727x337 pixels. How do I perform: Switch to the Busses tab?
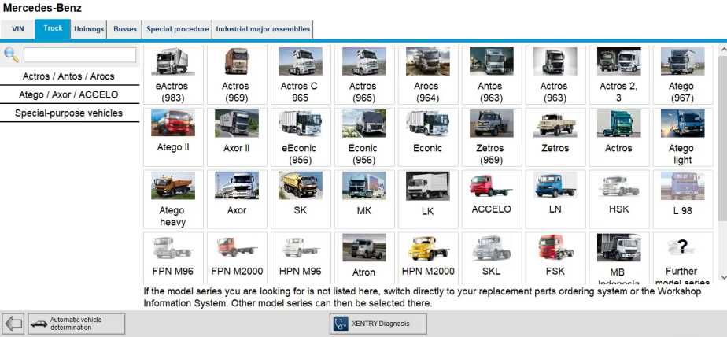pos(125,29)
